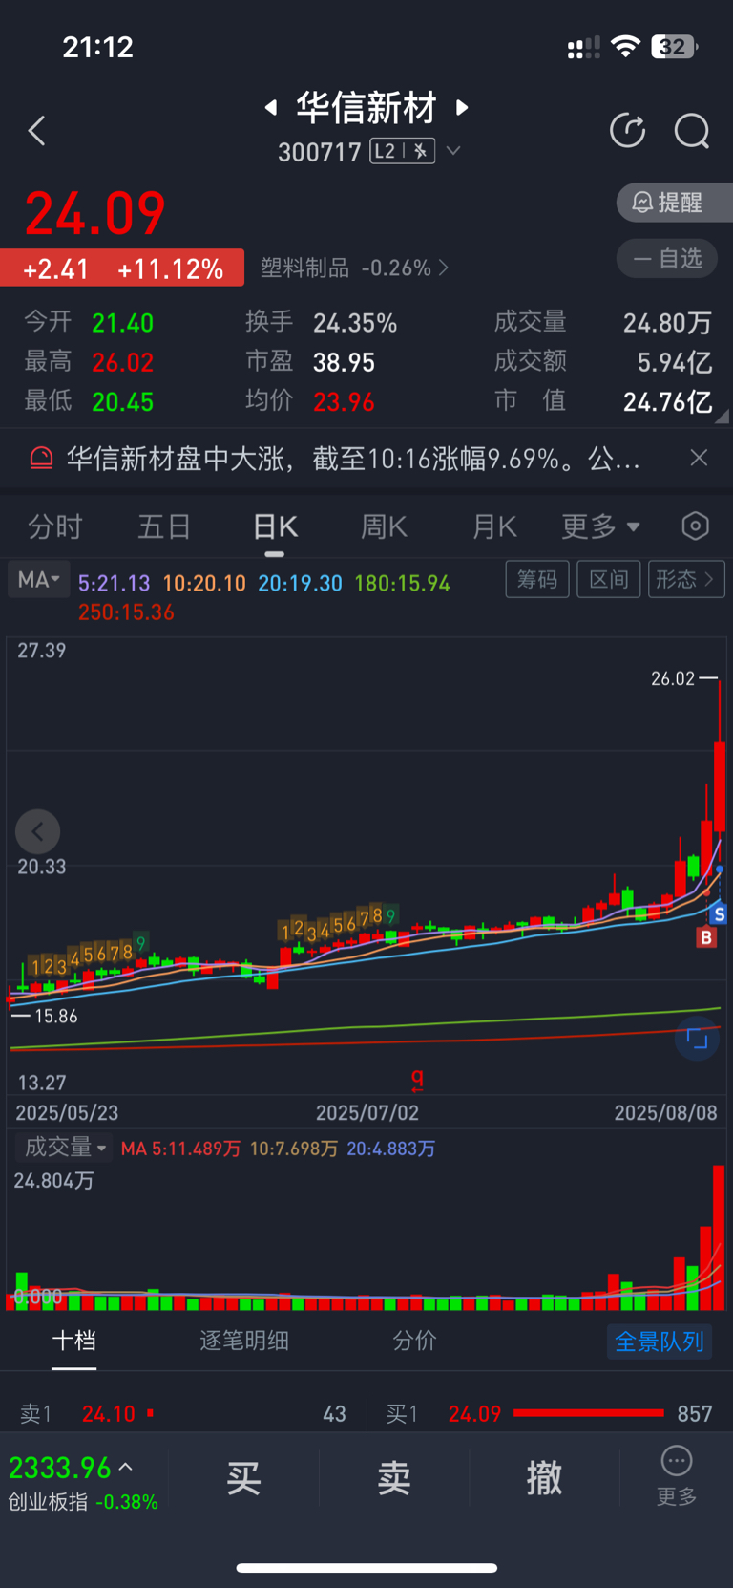Open 塑料制品 sector link
Image resolution: width=733 pixels, height=1589 pixels.
pyautogui.click(x=354, y=268)
